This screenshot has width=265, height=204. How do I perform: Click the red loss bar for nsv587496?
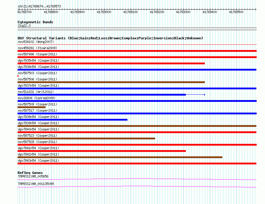pos(137,57)
